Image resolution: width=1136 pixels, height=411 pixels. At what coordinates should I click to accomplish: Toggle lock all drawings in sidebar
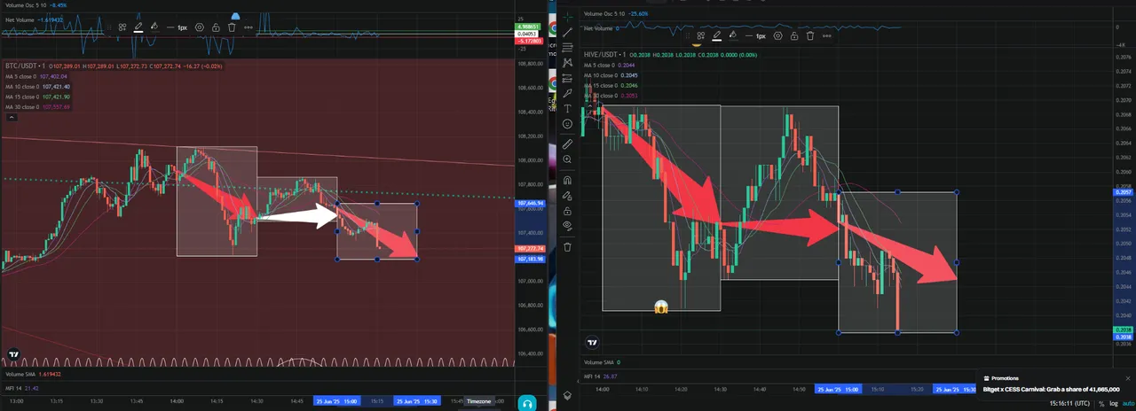(567, 210)
